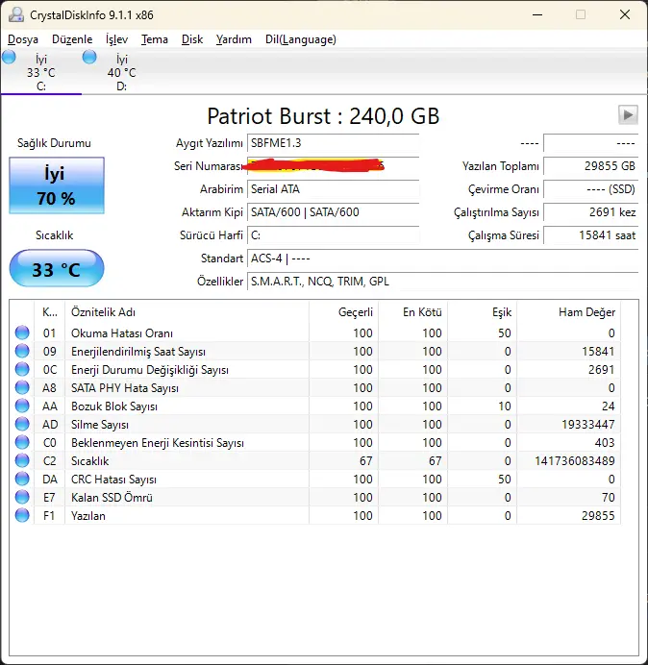
Task: Select the C: drive tab at 33 °C
Action: coord(41,72)
